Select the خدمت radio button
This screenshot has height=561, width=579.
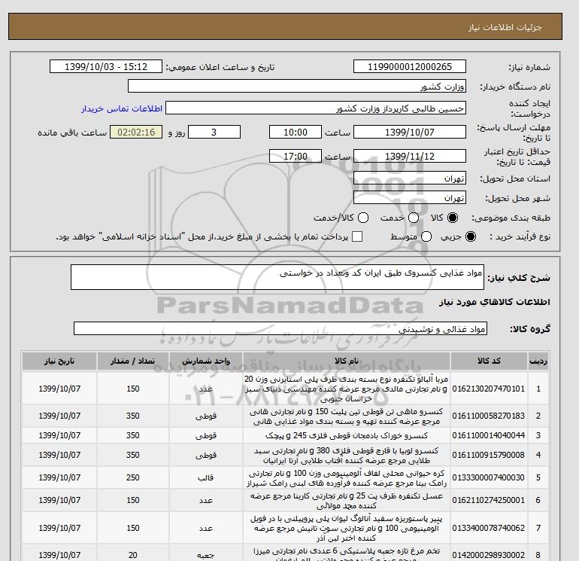(x=414, y=218)
